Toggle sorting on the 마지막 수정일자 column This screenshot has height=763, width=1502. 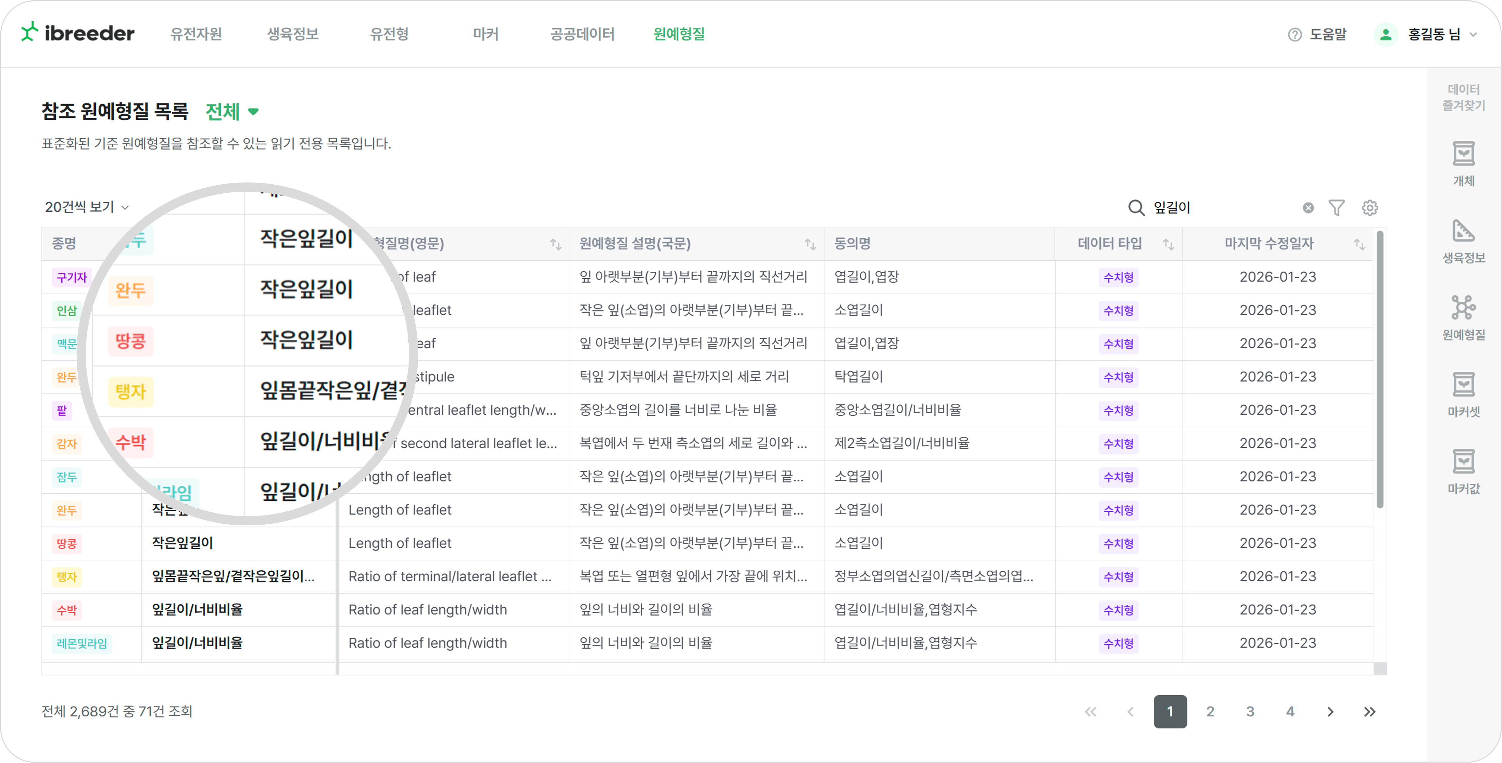1360,244
